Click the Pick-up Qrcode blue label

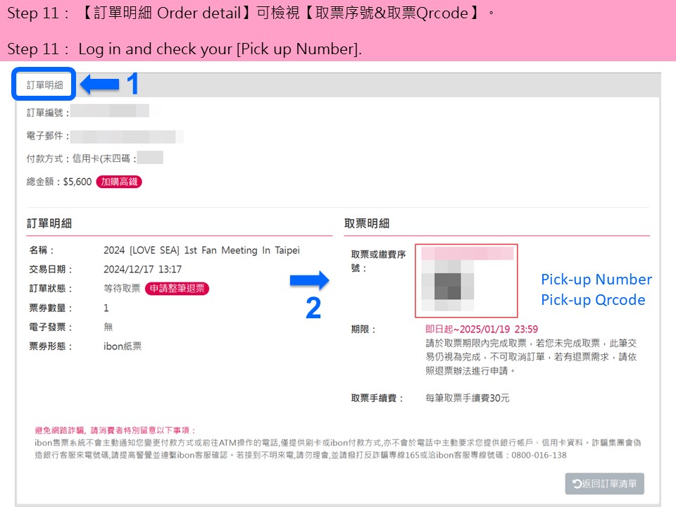tap(593, 300)
